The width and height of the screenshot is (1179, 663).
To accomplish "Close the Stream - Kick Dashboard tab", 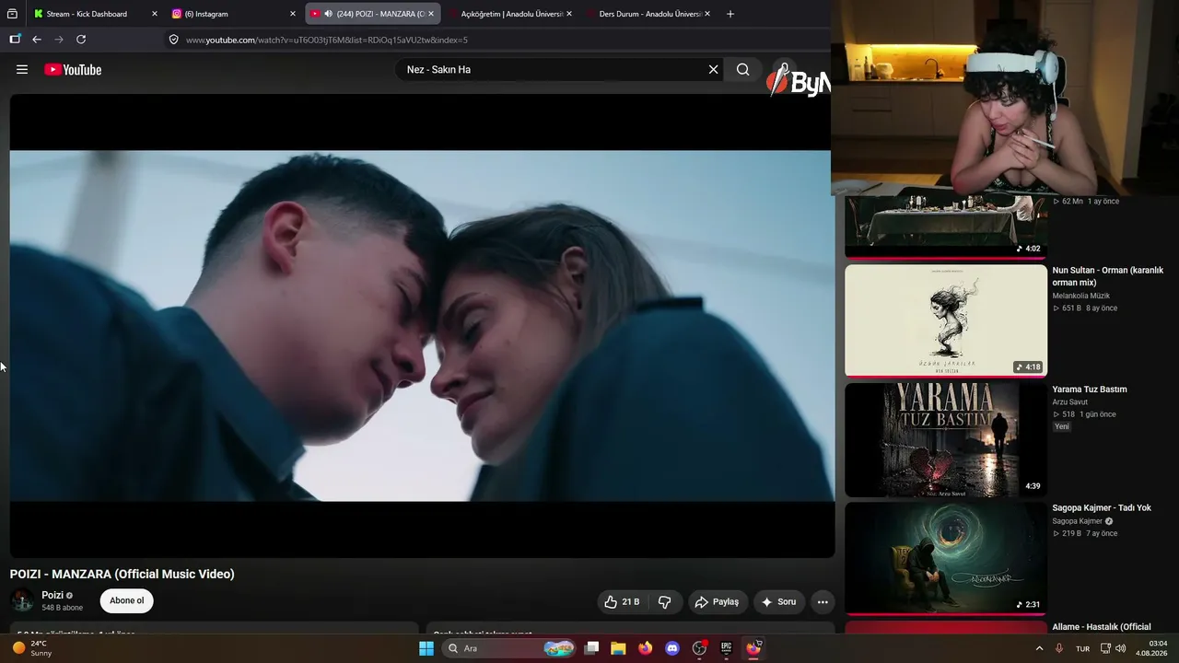I will [x=154, y=14].
